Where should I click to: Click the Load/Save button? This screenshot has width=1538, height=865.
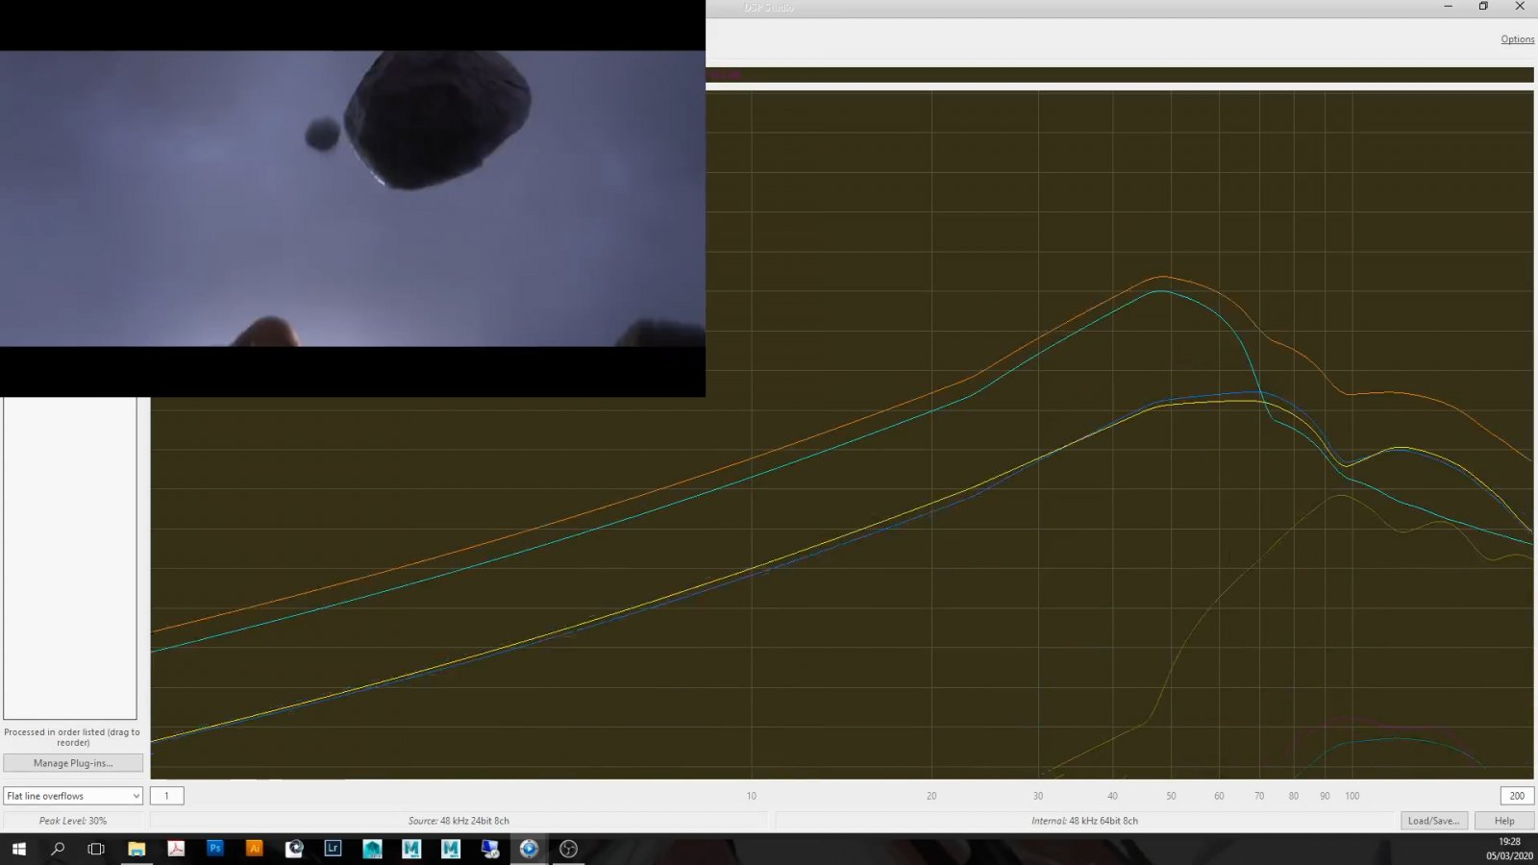(1433, 821)
